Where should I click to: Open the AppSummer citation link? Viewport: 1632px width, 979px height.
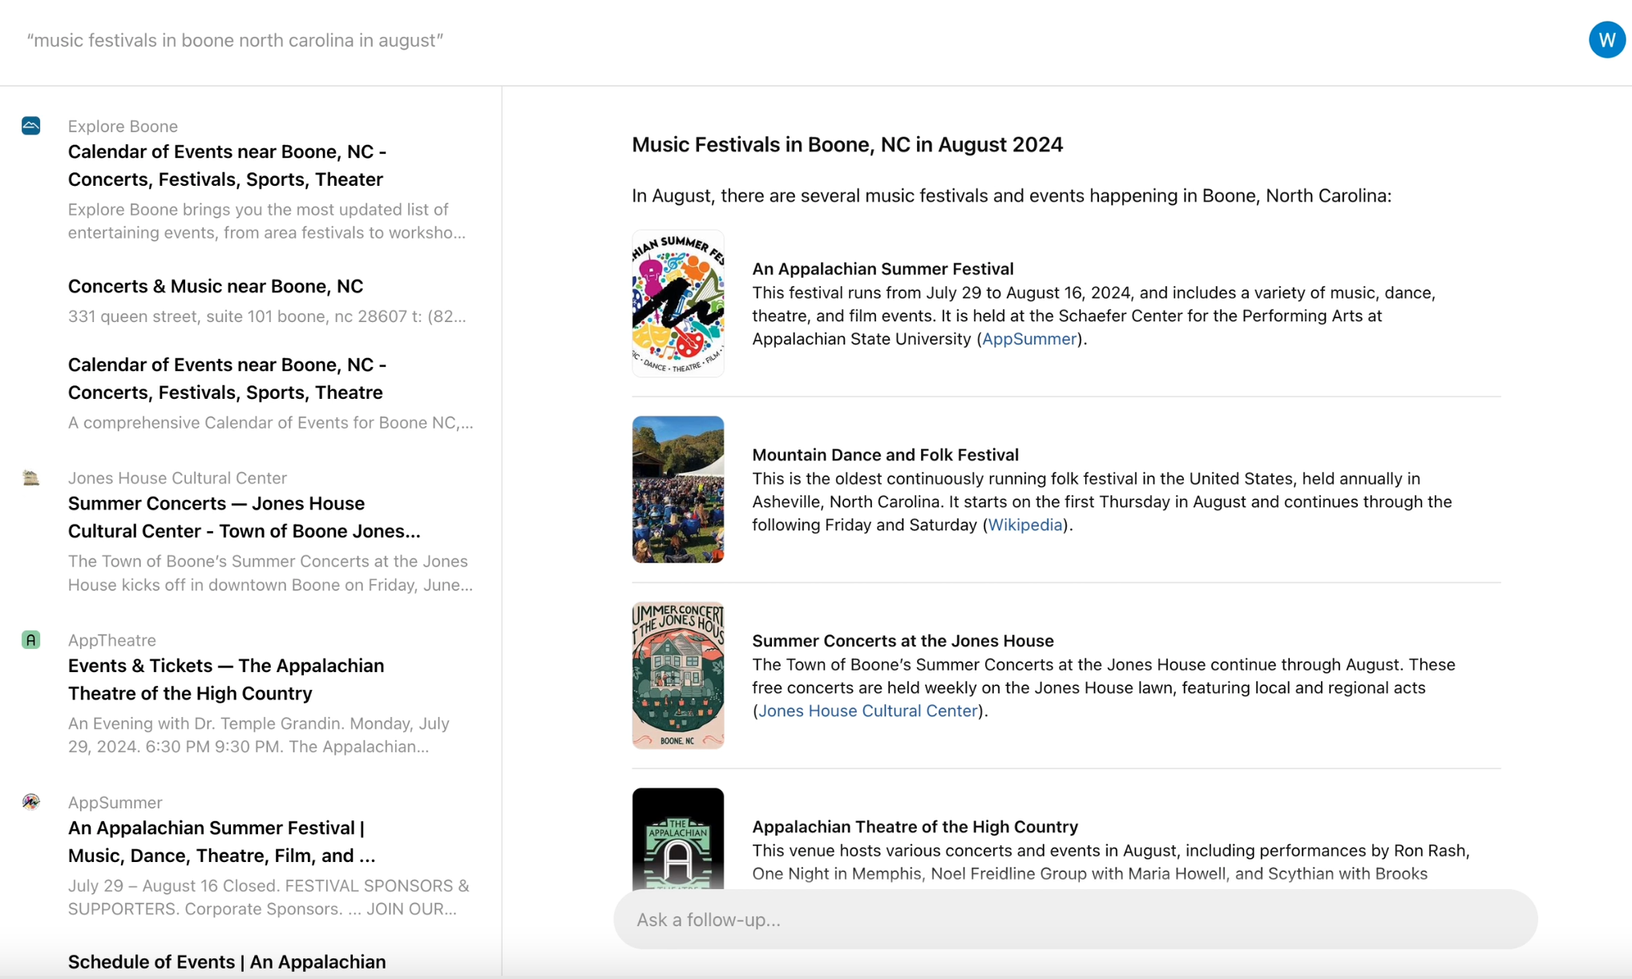pos(1028,339)
